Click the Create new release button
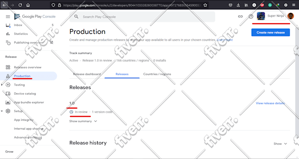299x159 pixels. [x=270, y=33]
